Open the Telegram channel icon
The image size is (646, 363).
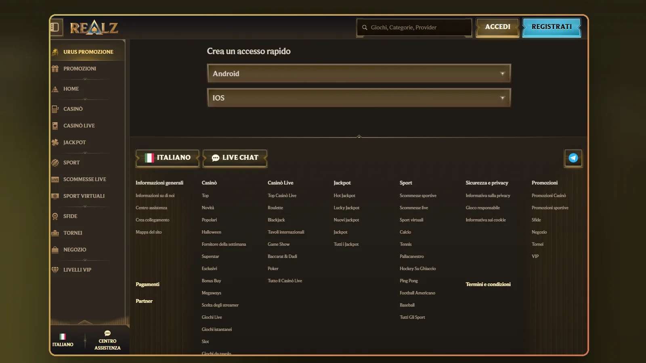573,158
